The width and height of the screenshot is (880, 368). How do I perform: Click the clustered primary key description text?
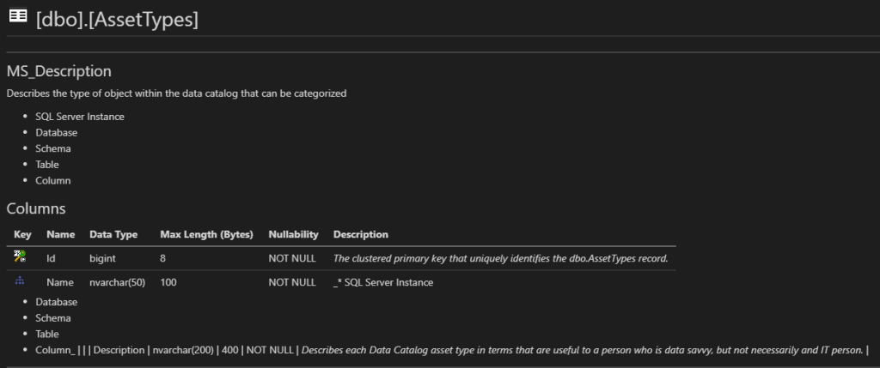[x=500, y=257]
